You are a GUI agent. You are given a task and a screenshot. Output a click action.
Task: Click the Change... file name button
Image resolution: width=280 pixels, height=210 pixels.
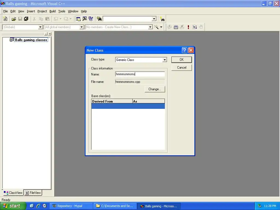click(155, 89)
